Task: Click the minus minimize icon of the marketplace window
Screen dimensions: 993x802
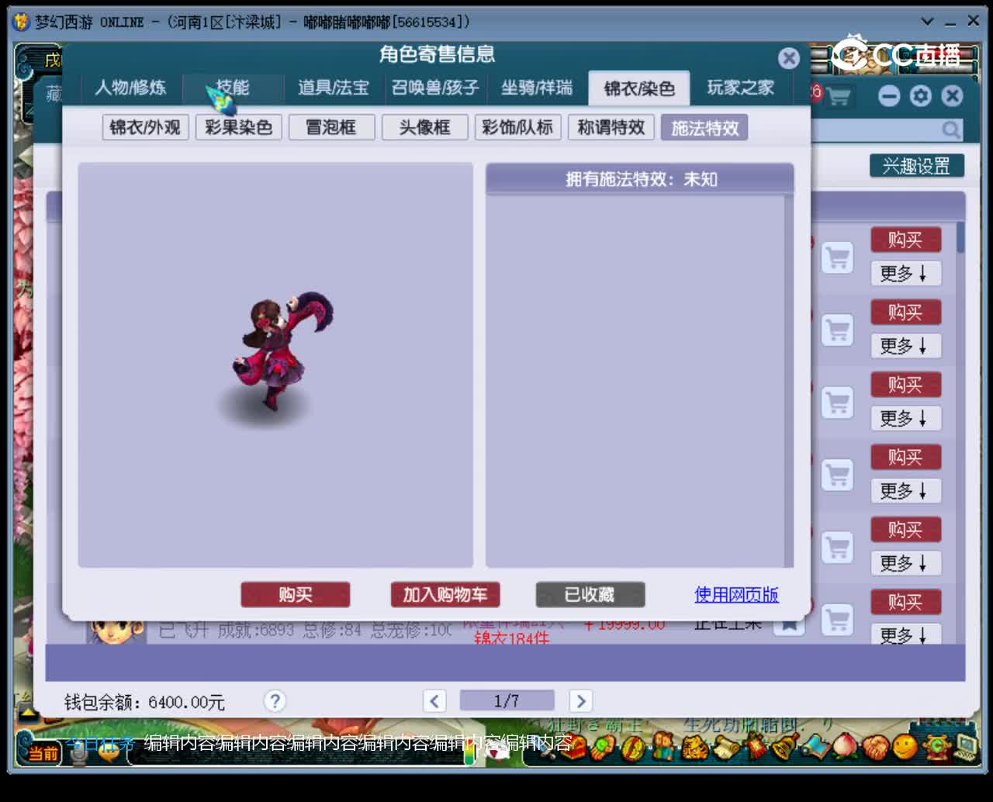Action: coord(889,96)
